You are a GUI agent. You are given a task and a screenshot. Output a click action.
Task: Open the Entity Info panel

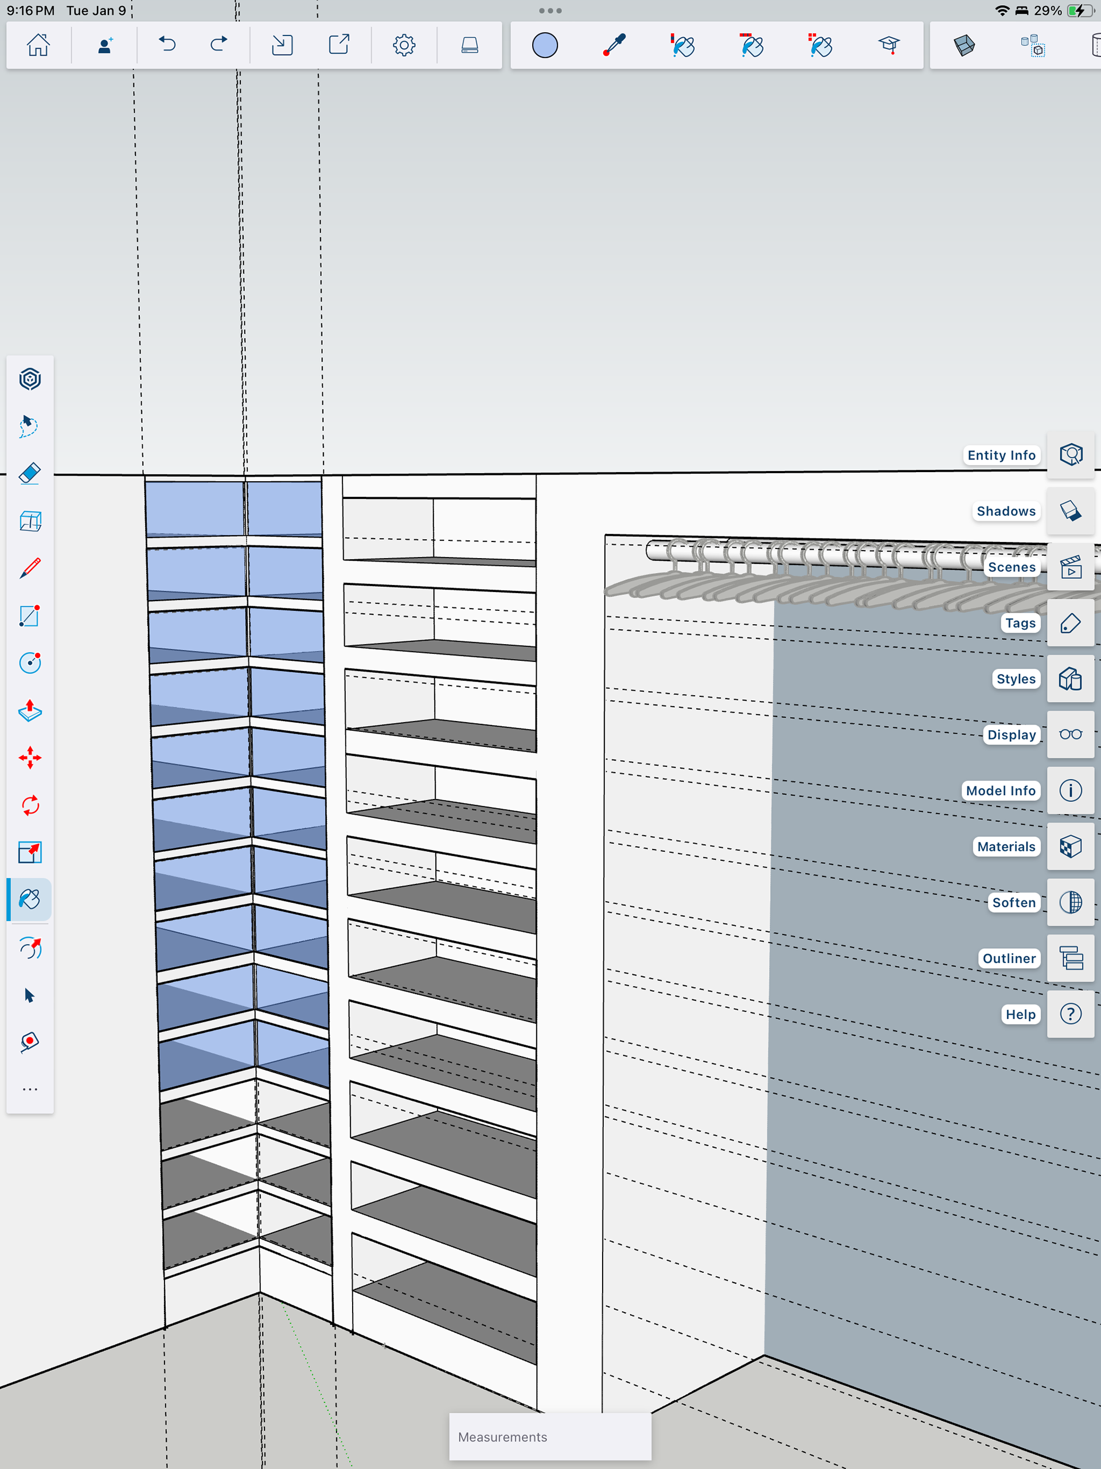[x=1071, y=455]
